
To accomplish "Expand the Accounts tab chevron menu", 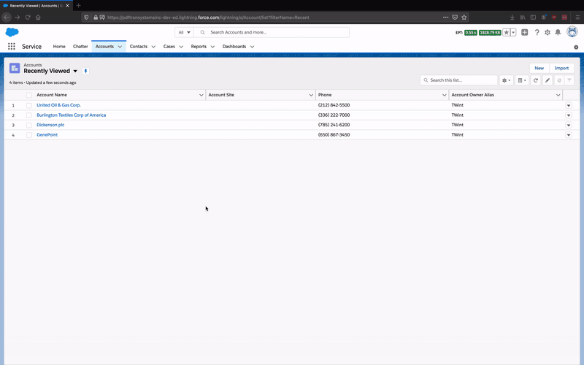I will [x=120, y=47].
